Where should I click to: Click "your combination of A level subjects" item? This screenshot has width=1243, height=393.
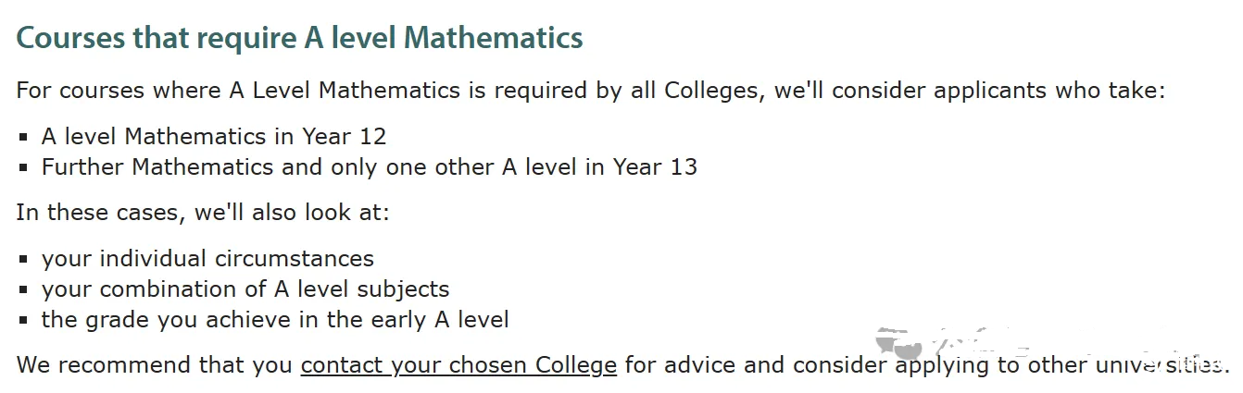(x=245, y=289)
